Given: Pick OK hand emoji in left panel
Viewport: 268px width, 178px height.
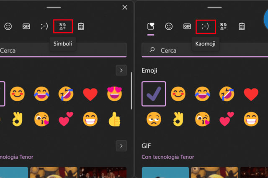Looking at the screenshot, I should pos(17,119).
